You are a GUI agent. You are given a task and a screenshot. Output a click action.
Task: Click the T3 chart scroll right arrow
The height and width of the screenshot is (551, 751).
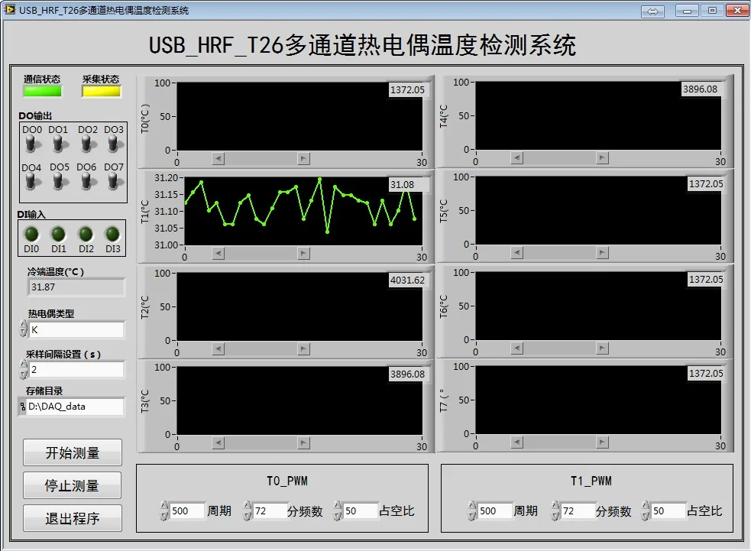(x=303, y=443)
